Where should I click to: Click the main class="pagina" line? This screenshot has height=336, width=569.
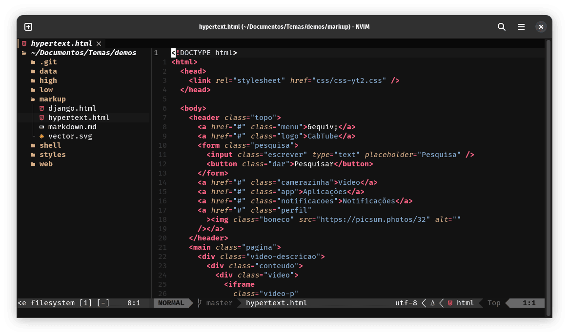click(x=235, y=247)
